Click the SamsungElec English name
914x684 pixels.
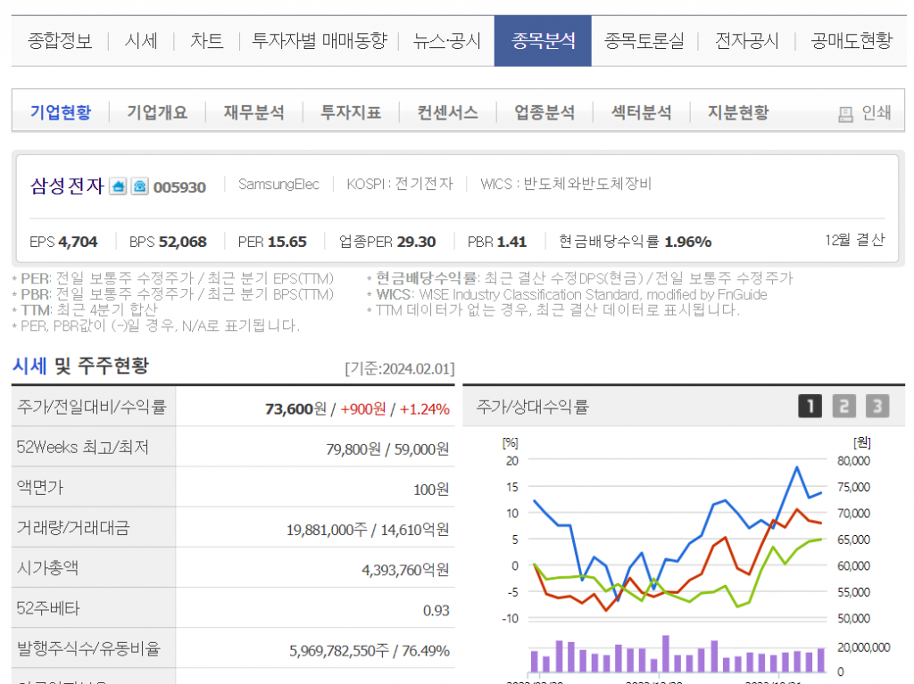[x=278, y=184]
